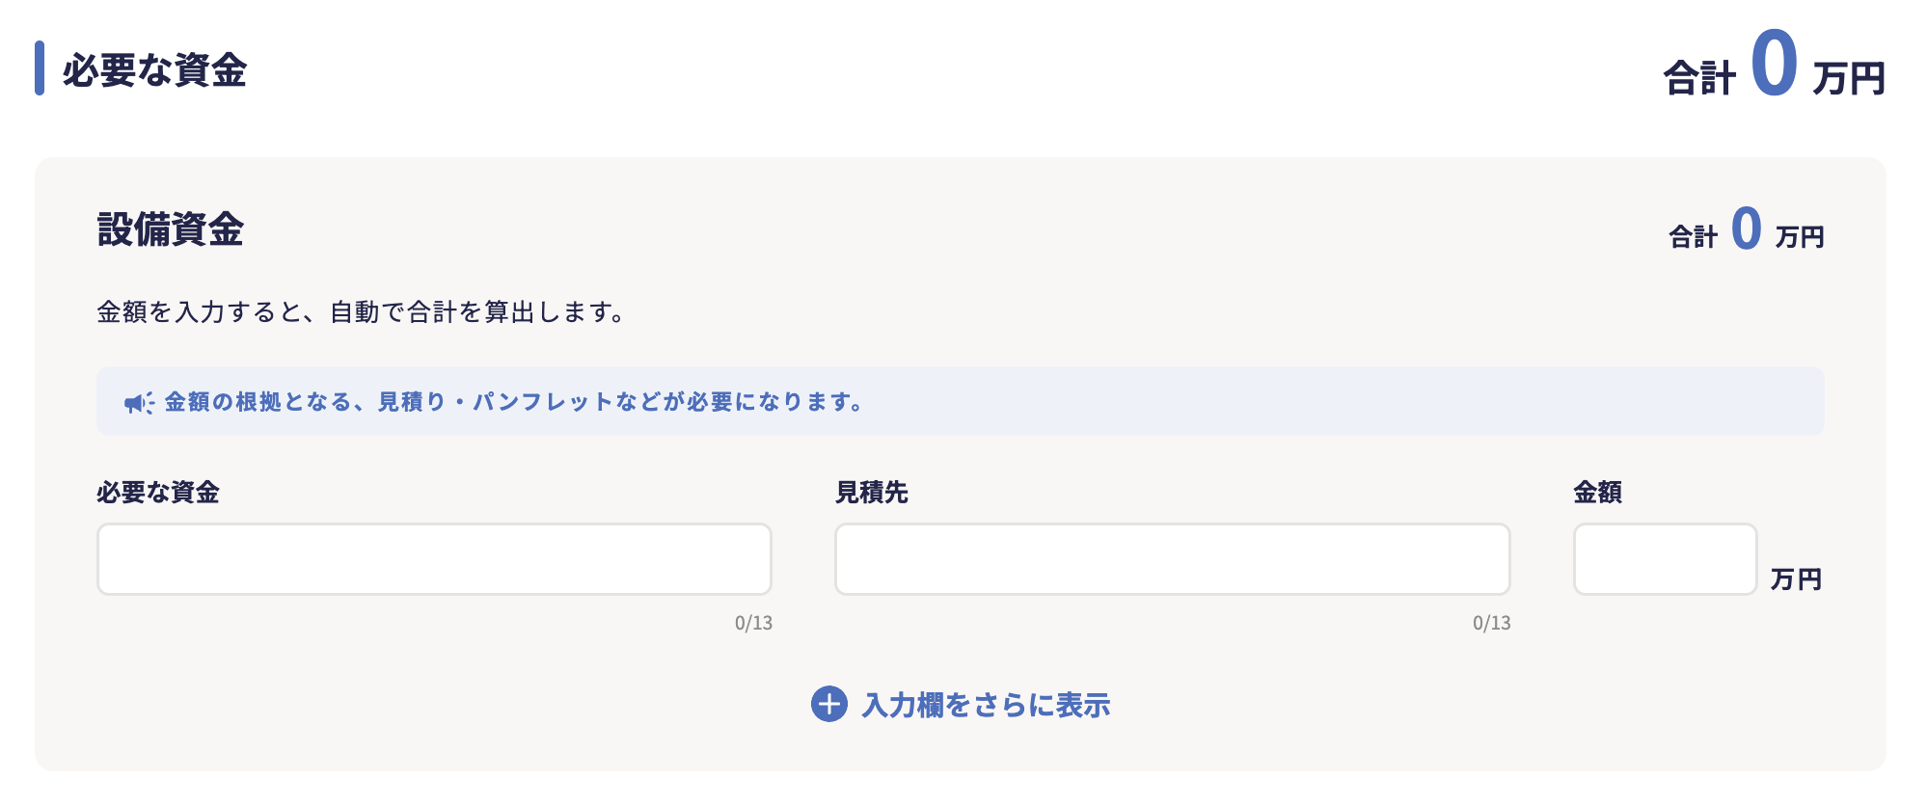The height and width of the screenshot is (806, 1927).
Task: Click the 設備資金 section heading
Action: [x=171, y=229]
